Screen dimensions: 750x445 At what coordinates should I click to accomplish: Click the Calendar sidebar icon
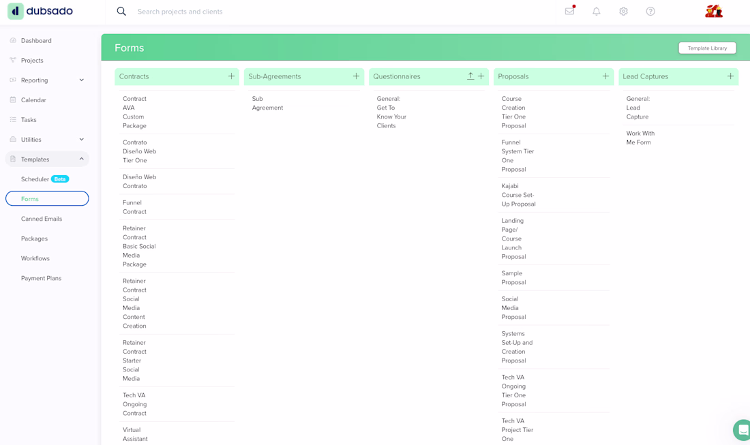pyautogui.click(x=13, y=100)
